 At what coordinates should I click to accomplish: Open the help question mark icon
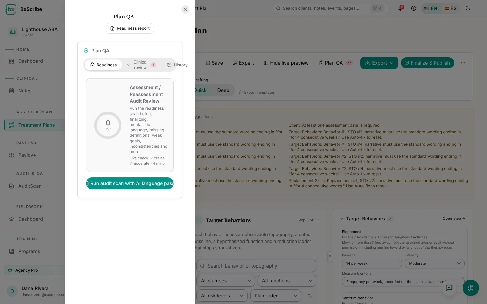(x=414, y=8)
